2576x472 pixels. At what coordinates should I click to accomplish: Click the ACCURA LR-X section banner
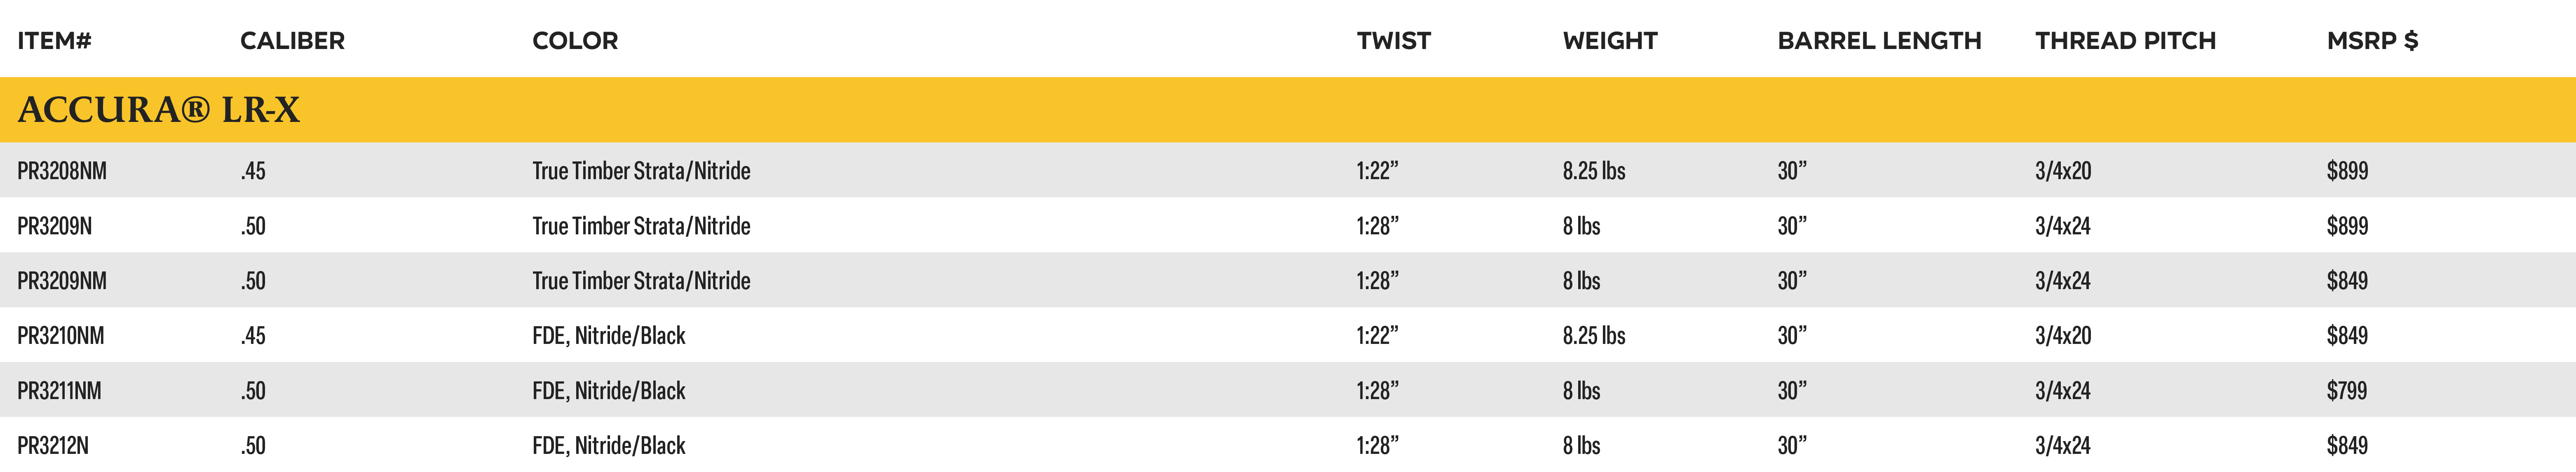(1288, 109)
